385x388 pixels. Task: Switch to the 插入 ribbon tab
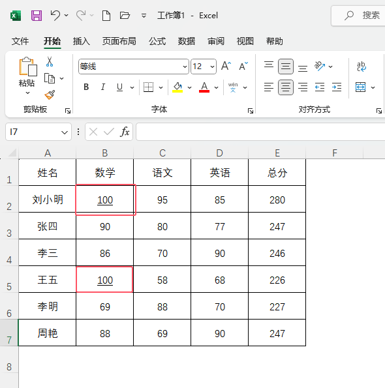click(81, 41)
